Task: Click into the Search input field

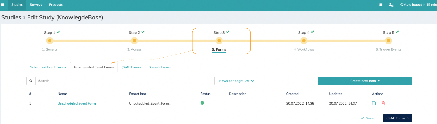Action: click(125, 81)
